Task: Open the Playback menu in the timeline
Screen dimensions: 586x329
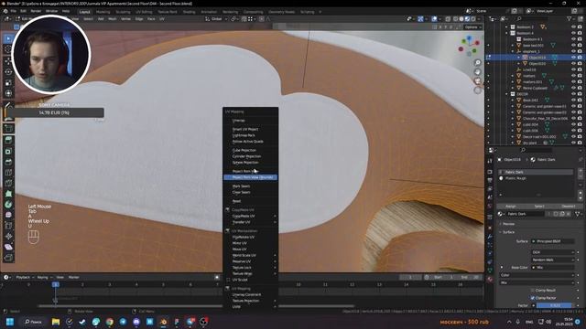Action: [25, 277]
